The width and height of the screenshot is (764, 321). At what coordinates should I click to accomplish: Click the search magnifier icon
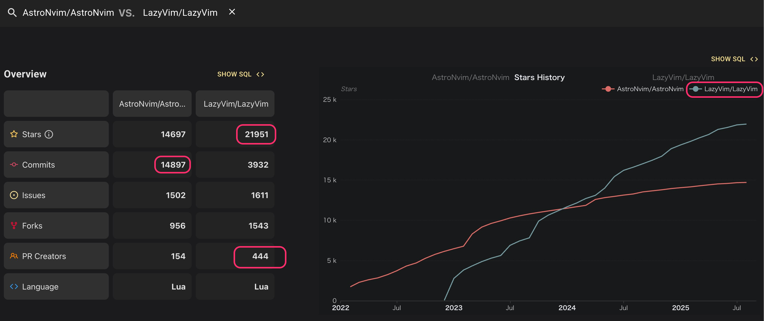(x=12, y=12)
